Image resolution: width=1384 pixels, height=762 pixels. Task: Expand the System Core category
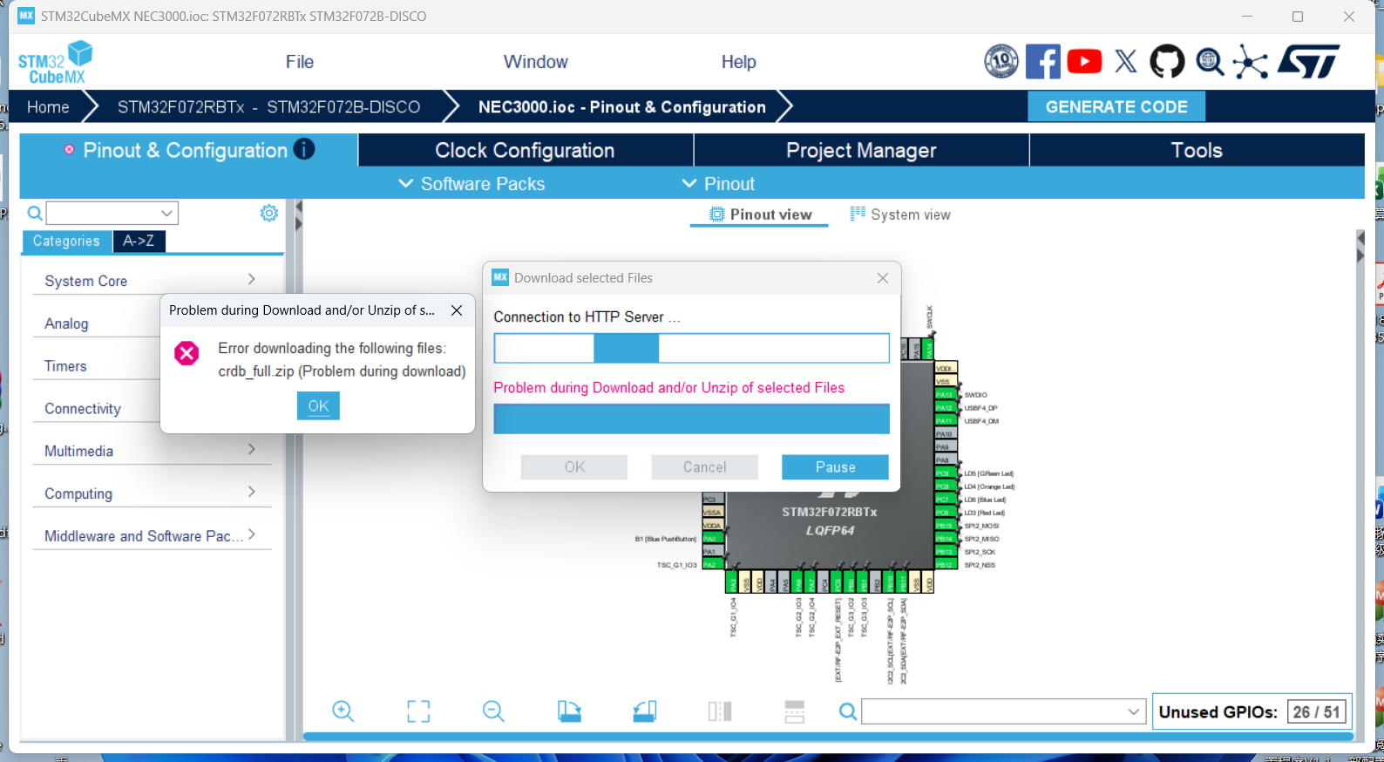tap(150, 281)
